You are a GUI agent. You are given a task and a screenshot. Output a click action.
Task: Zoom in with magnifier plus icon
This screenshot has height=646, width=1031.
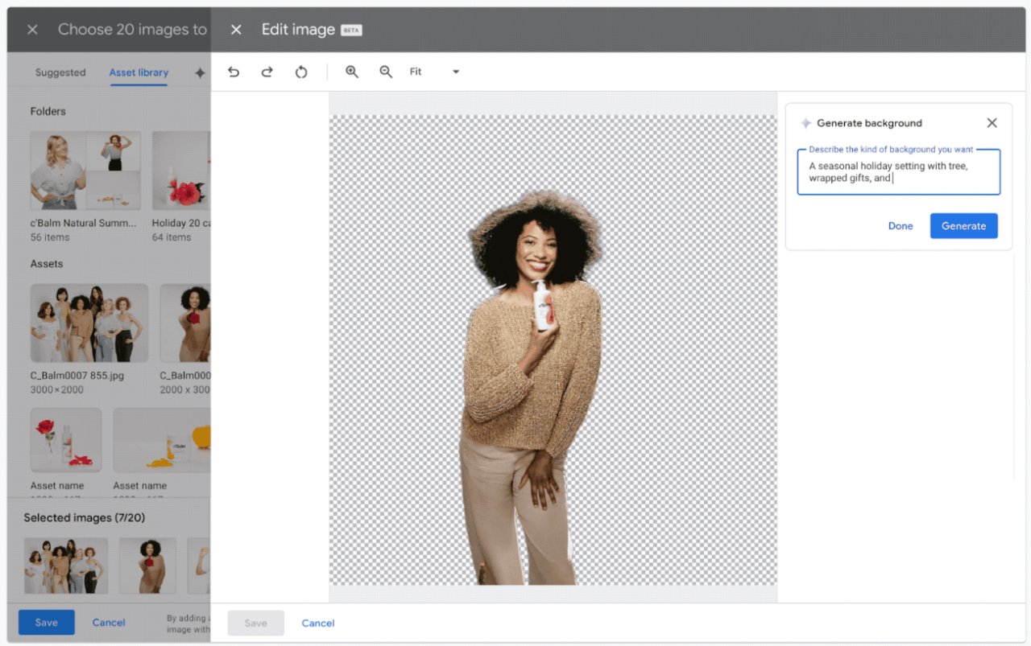[x=352, y=72]
